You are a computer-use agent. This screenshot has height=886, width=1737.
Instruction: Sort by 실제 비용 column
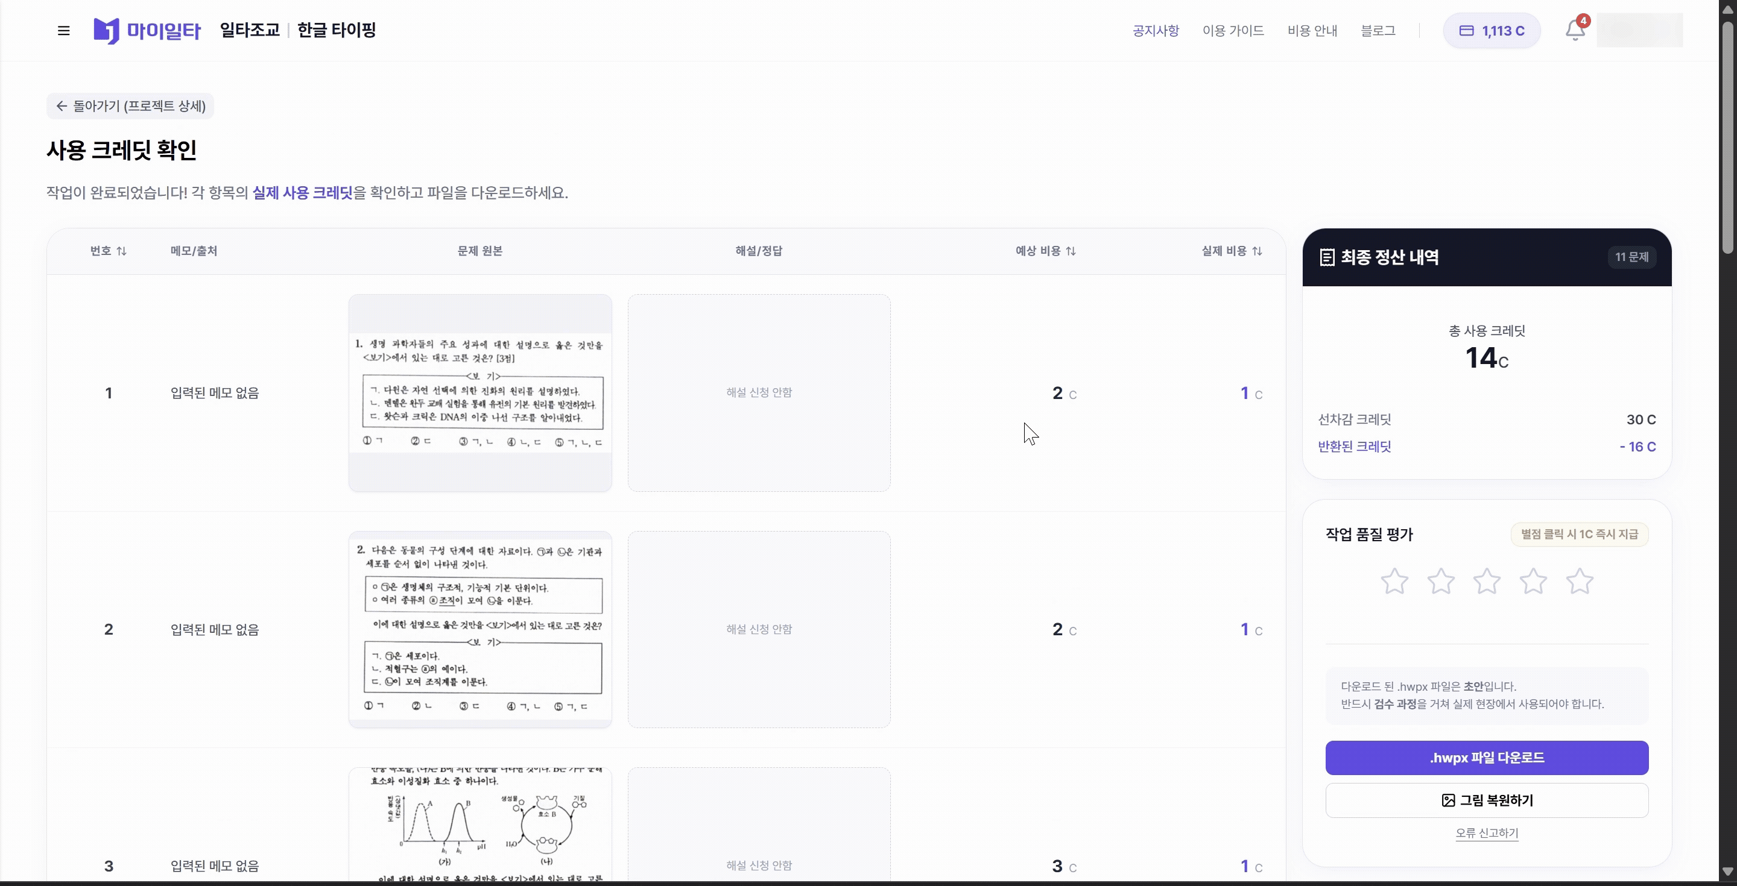pyautogui.click(x=1231, y=251)
